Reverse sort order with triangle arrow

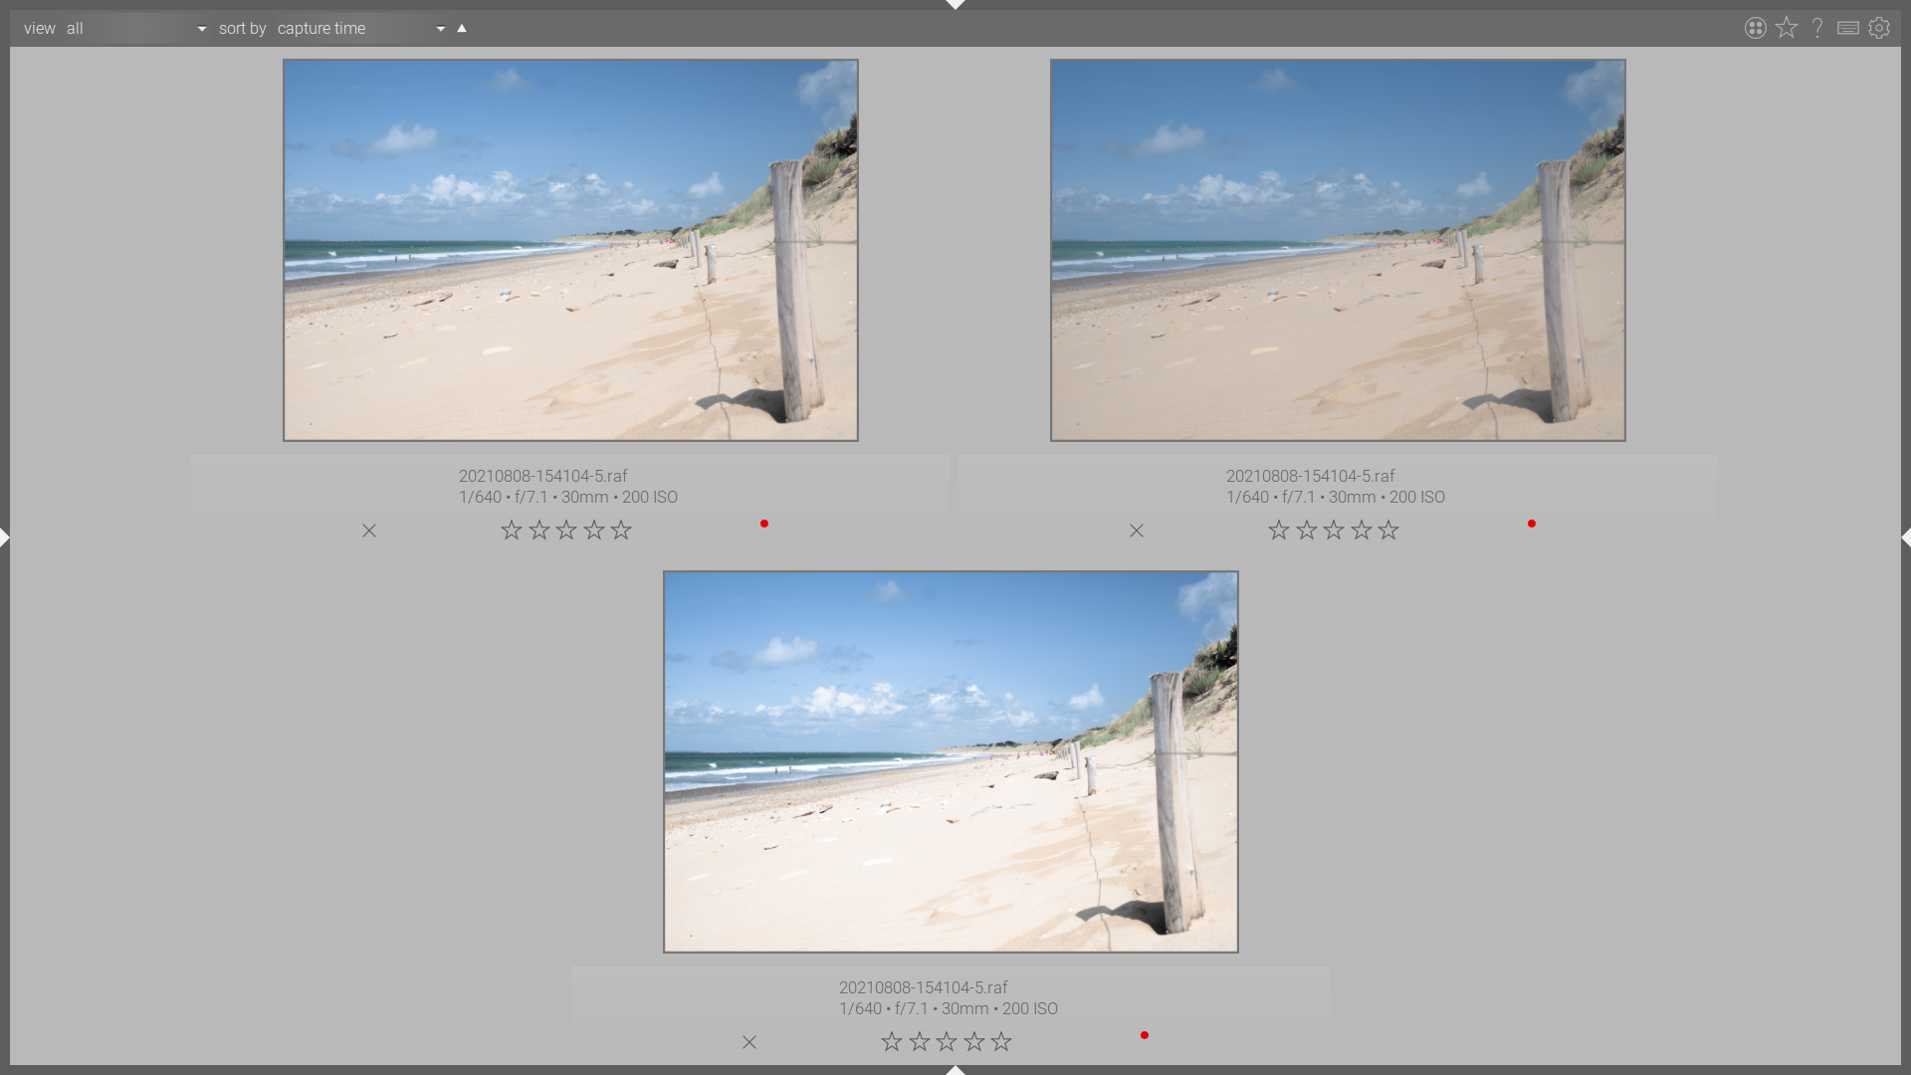click(462, 28)
